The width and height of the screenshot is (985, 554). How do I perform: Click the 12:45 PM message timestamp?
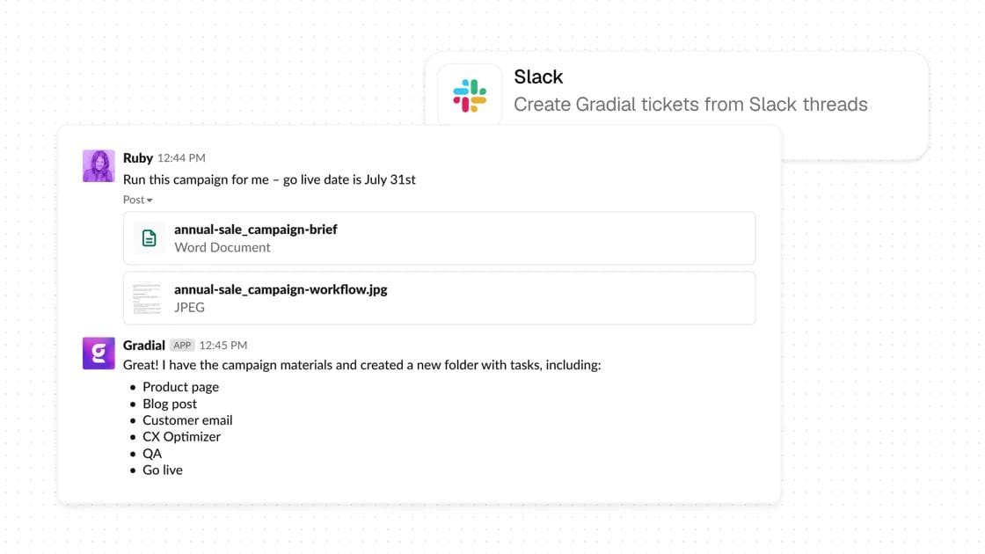pyautogui.click(x=223, y=345)
